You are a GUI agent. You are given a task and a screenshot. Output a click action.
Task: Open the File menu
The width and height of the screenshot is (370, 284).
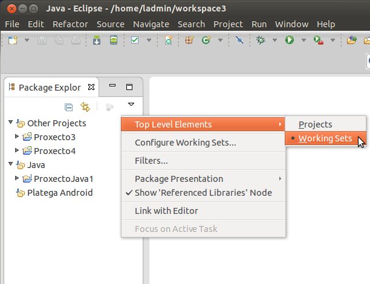point(12,24)
